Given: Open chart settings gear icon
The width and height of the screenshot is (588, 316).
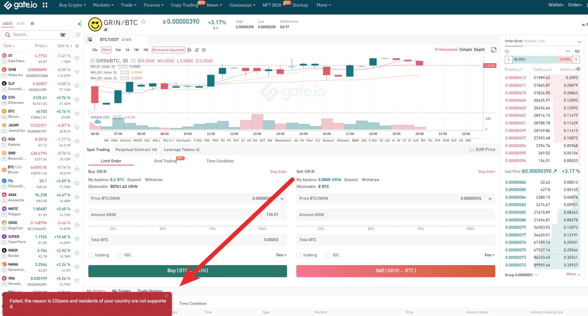Looking at the screenshot, I should 204,50.
